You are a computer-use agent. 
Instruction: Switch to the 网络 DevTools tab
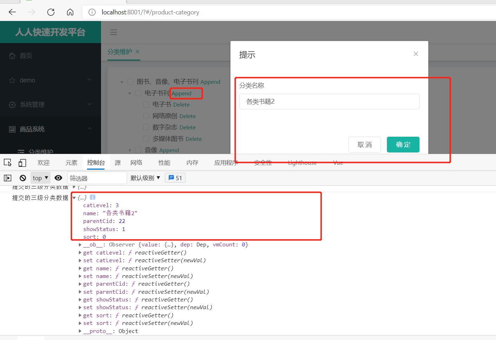tap(136, 163)
